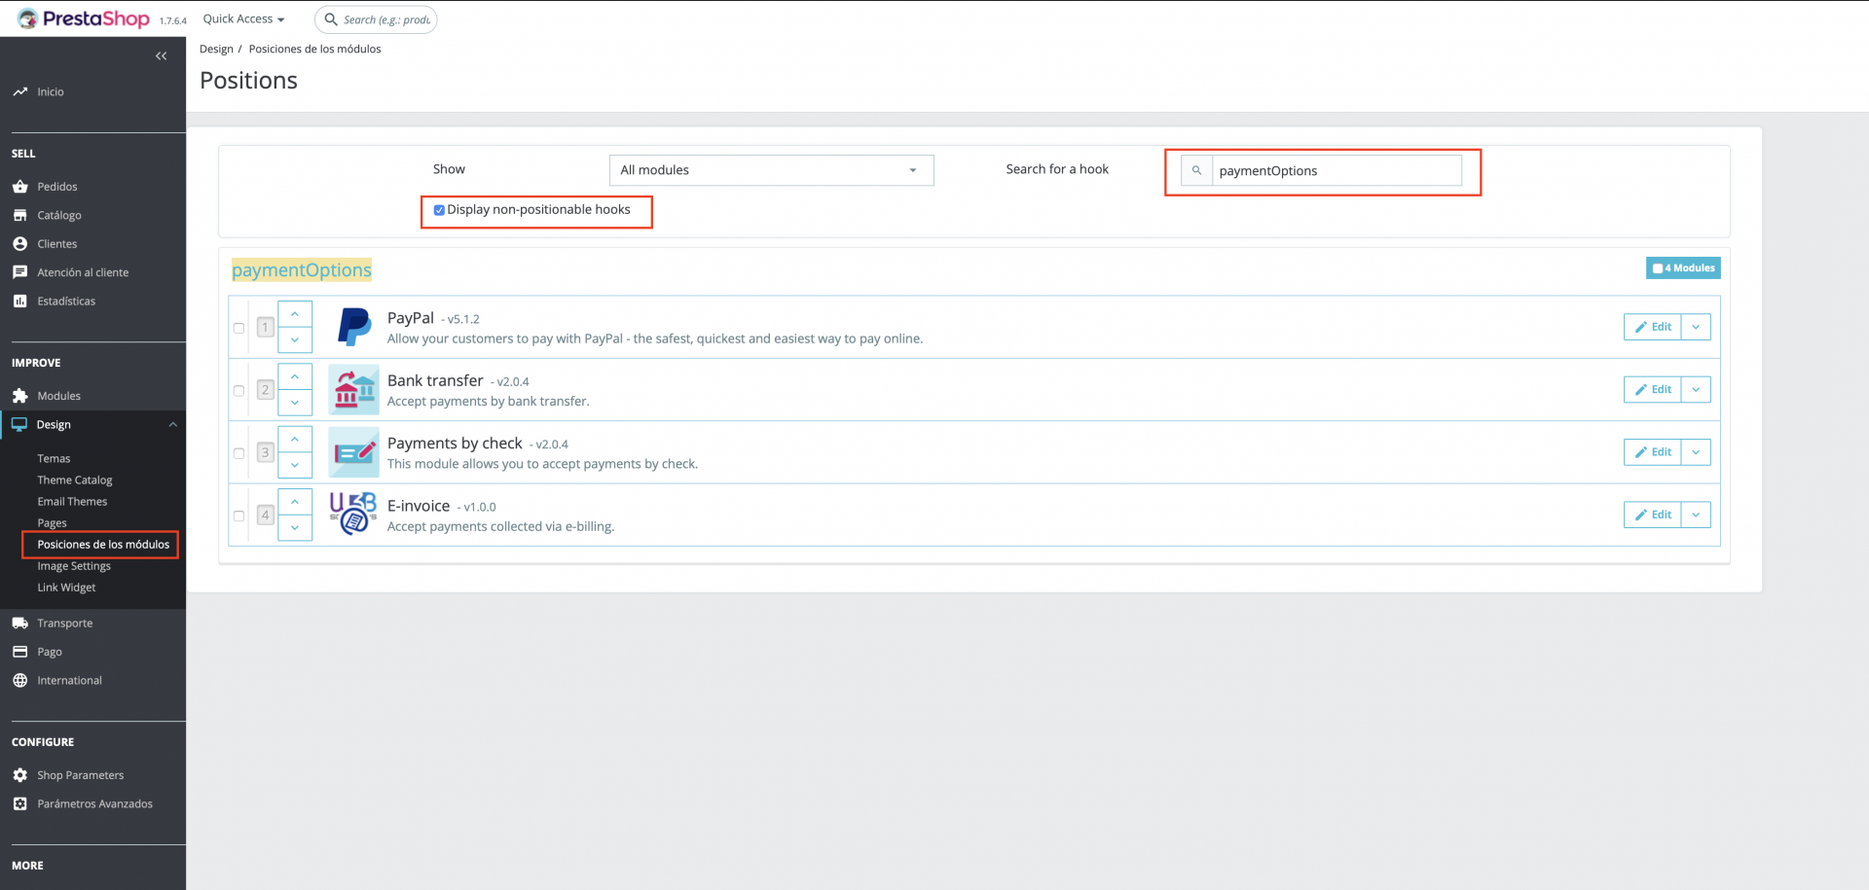Screen dimensions: 1869x890
Task: Select Posiciones de los módulos menu item
Action: pyautogui.click(x=103, y=545)
